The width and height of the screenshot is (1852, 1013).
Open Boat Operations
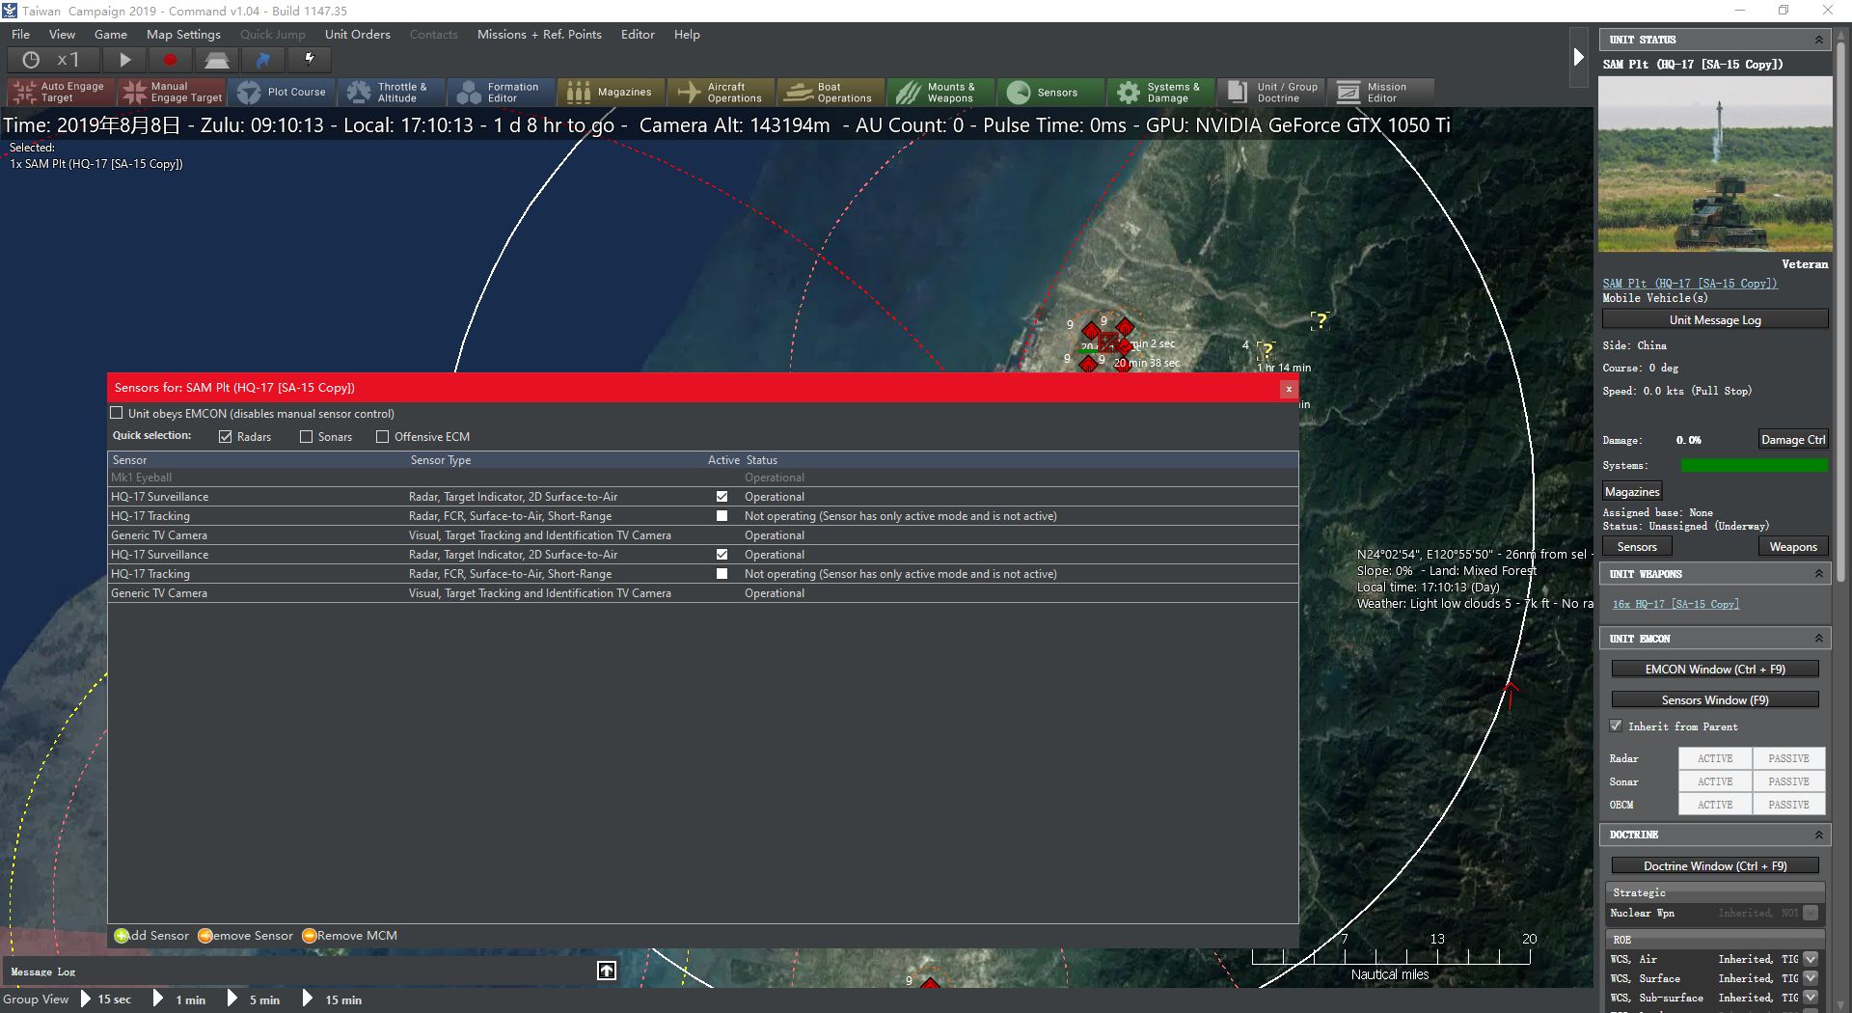coord(831,93)
